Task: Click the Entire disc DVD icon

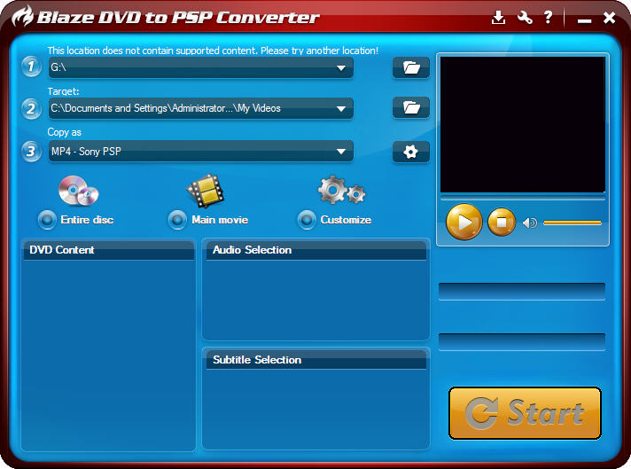Action: pos(77,191)
